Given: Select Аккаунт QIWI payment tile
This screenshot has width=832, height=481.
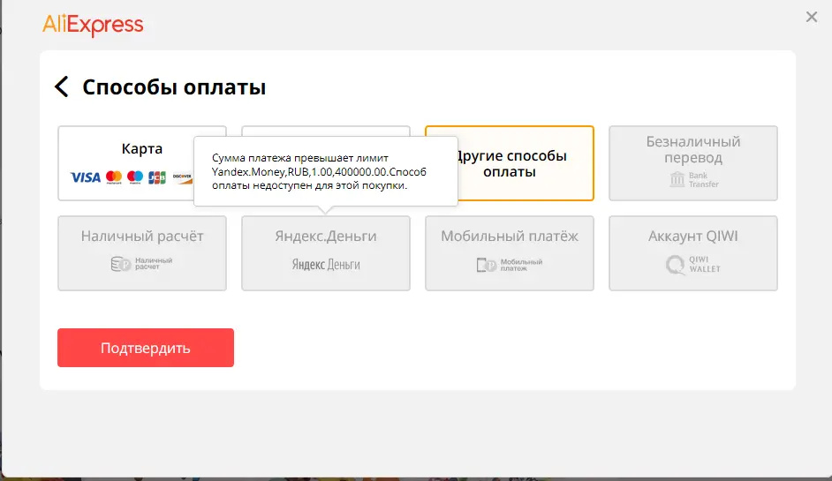Looking at the screenshot, I should tap(693, 253).
